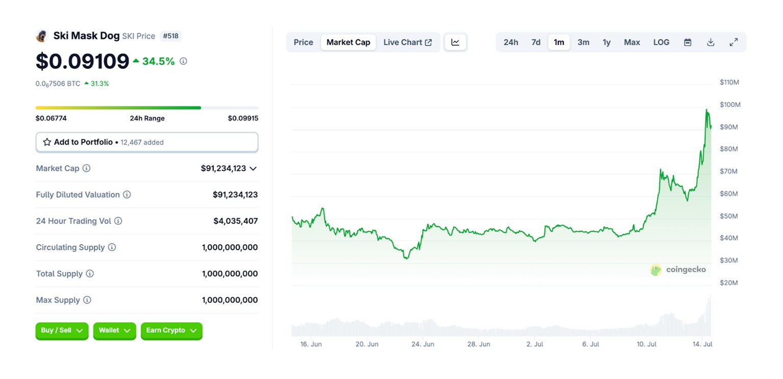Open Fully Diluted Valuation info icon
Image resolution: width=783 pixels, height=379 pixels.
pos(127,195)
